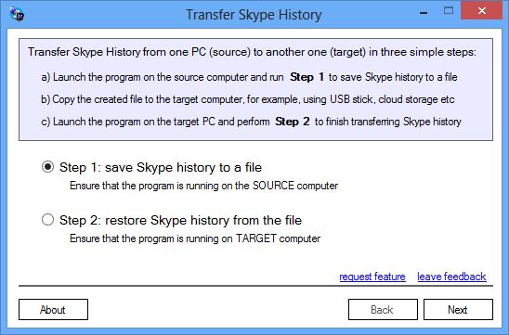Select the Step 2 radio button
509x335 pixels.
click(47, 220)
